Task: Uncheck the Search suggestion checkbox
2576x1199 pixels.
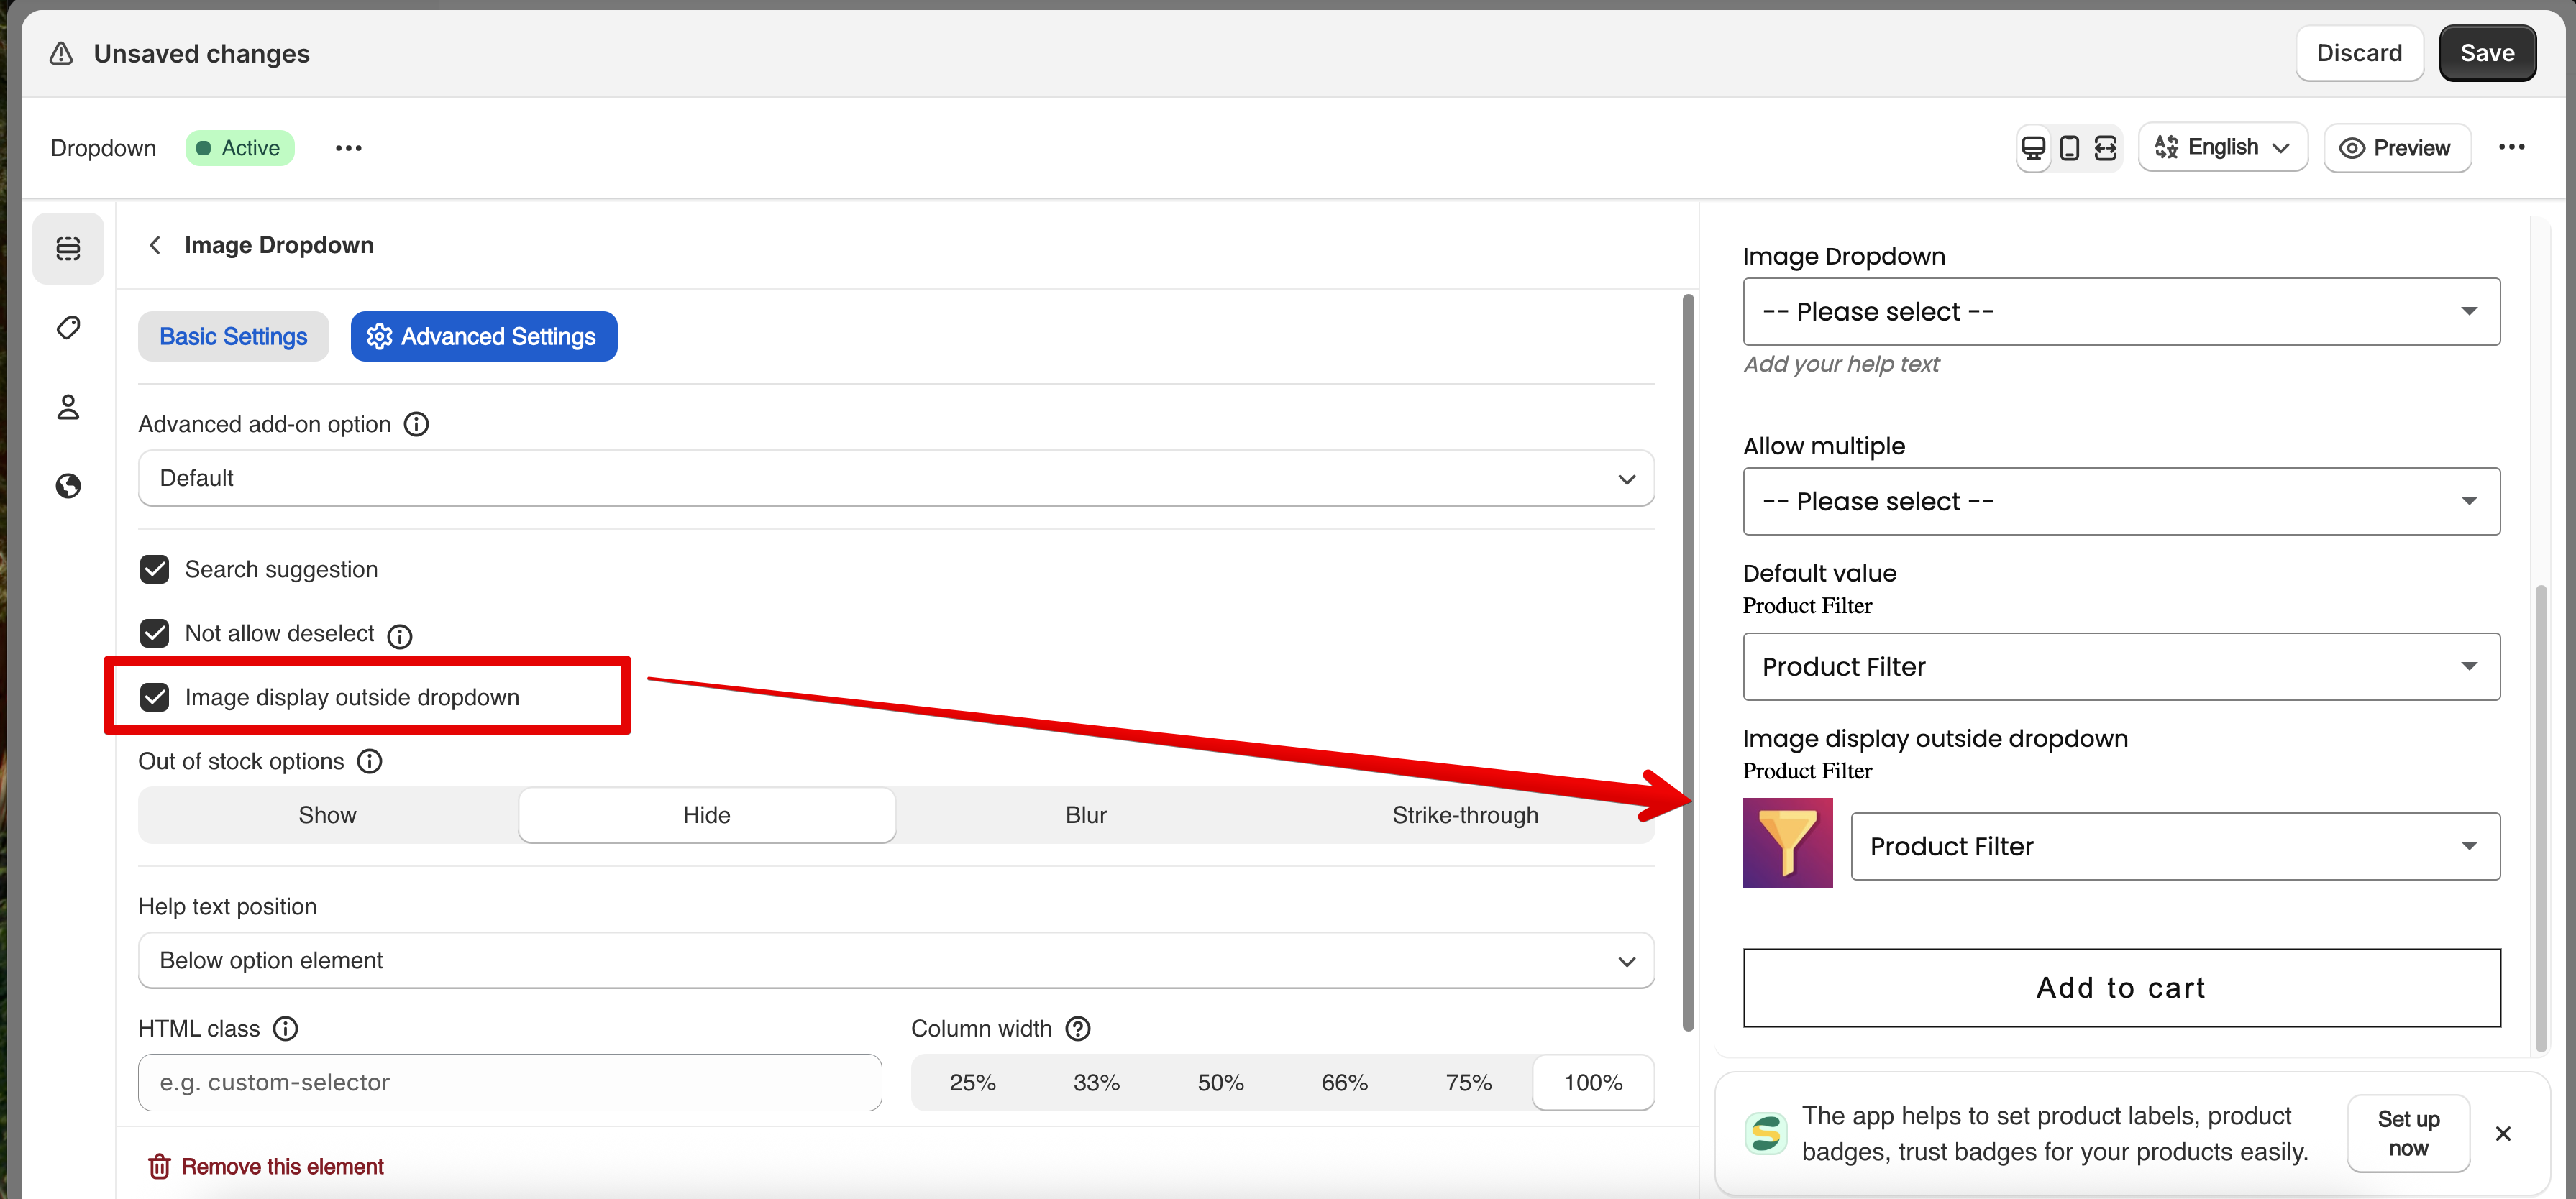Action: (155, 569)
